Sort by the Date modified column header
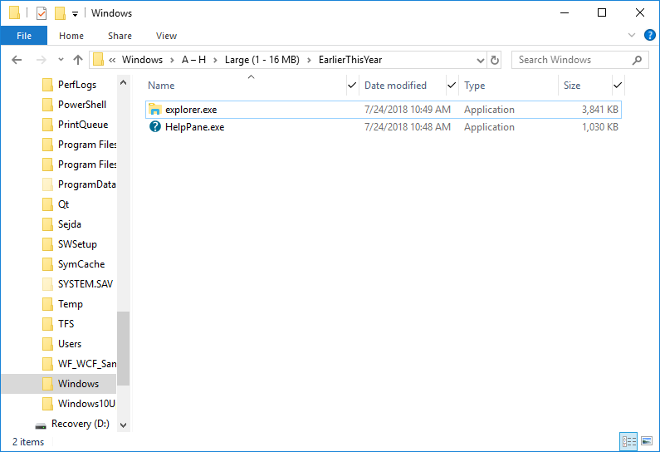Viewport: 660px width, 452px height. 396,86
